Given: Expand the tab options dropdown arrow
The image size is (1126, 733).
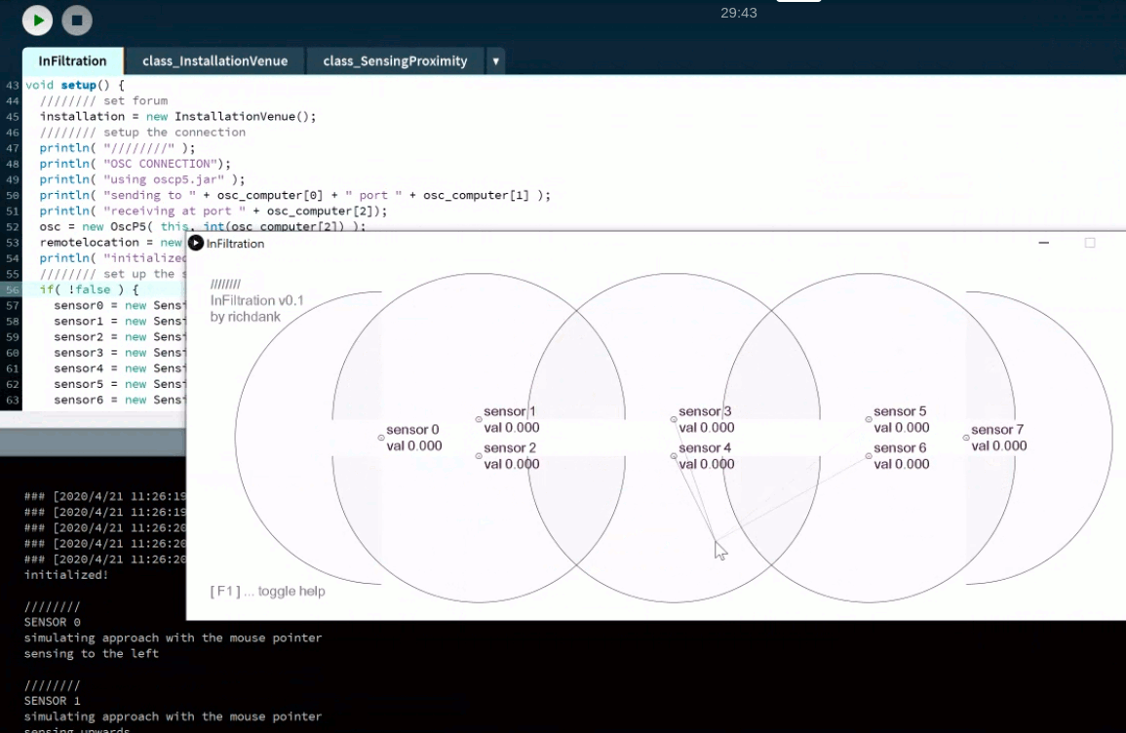Looking at the screenshot, I should 495,60.
